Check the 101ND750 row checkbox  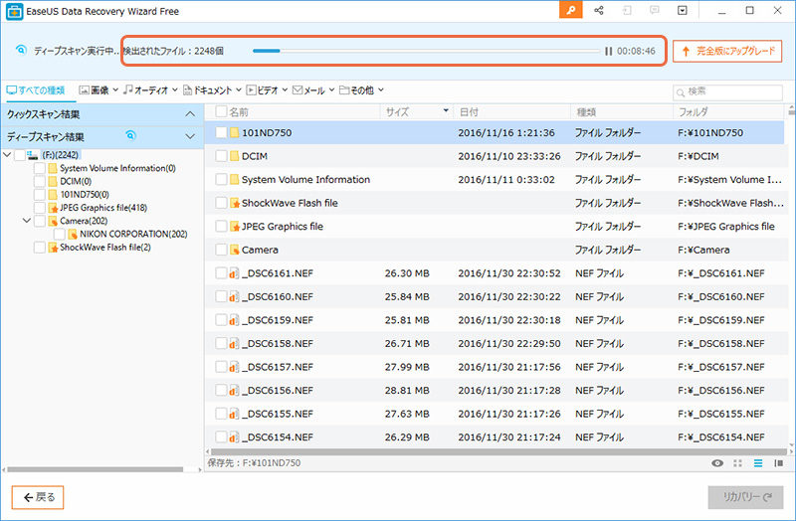[221, 133]
